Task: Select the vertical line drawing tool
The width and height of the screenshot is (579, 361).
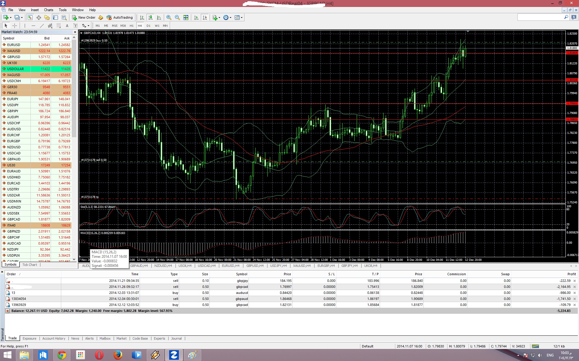Action: [25, 26]
